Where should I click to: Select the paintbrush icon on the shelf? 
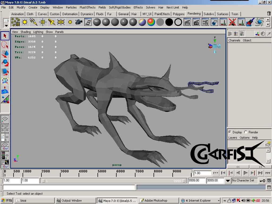pyautogui.click(x=250, y=22)
